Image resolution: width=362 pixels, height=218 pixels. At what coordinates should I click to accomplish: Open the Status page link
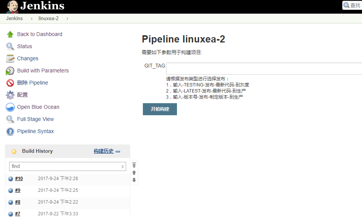(x=24, y=46)
